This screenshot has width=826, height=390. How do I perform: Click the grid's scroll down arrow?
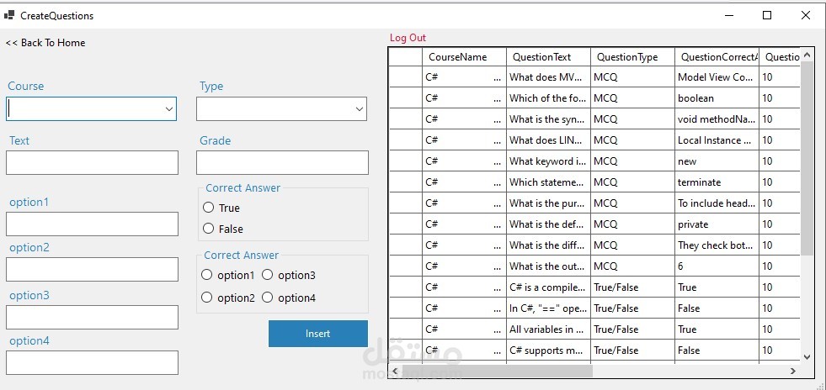[807, 356]
